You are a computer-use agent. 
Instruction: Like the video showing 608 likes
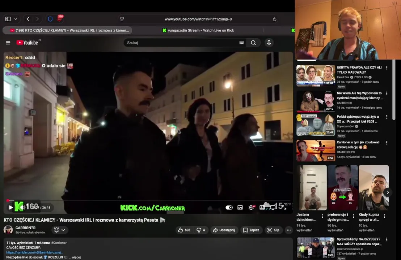(x=184, y=230)
